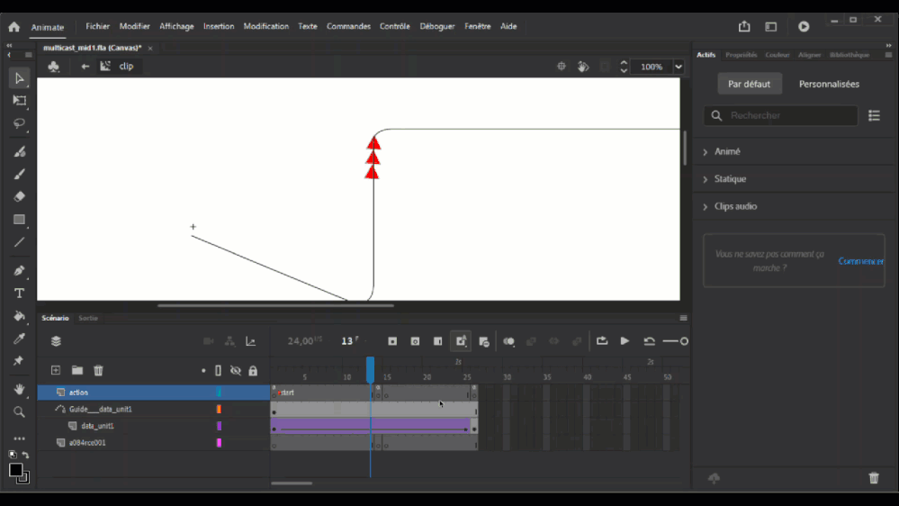899x506 pixels.
Task: Open the Fenêtre menu
Action: tap(478, 26)
